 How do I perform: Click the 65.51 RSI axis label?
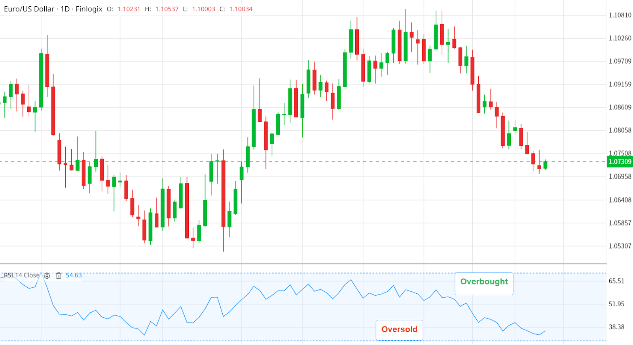[616, 281]
